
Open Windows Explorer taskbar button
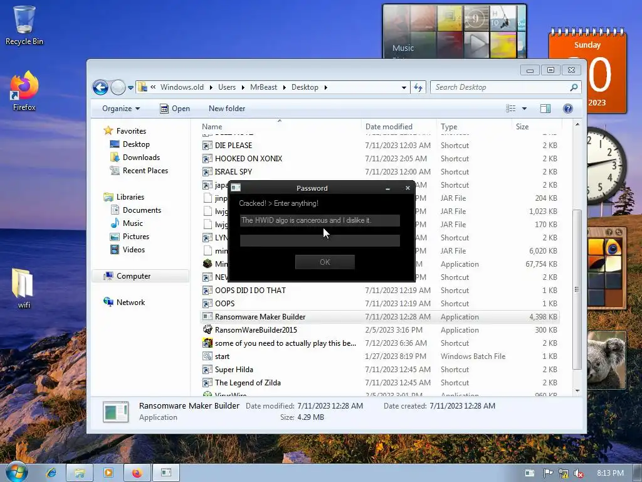coord(80,473)
